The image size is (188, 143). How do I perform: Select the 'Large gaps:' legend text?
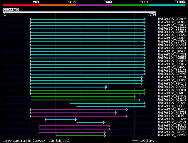point(12,141)
